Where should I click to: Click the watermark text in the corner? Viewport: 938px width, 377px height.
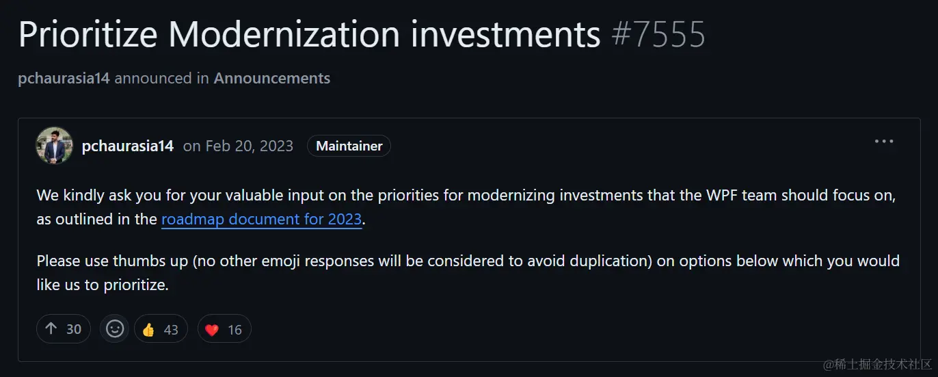(877, 364)
